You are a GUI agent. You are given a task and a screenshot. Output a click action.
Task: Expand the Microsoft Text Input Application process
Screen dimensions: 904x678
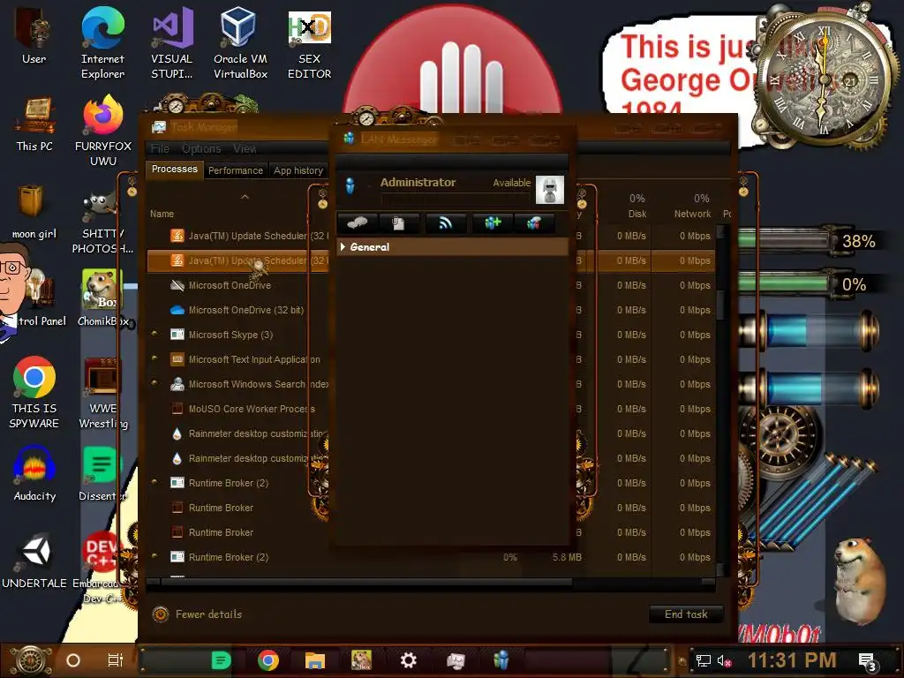[154, 358]
